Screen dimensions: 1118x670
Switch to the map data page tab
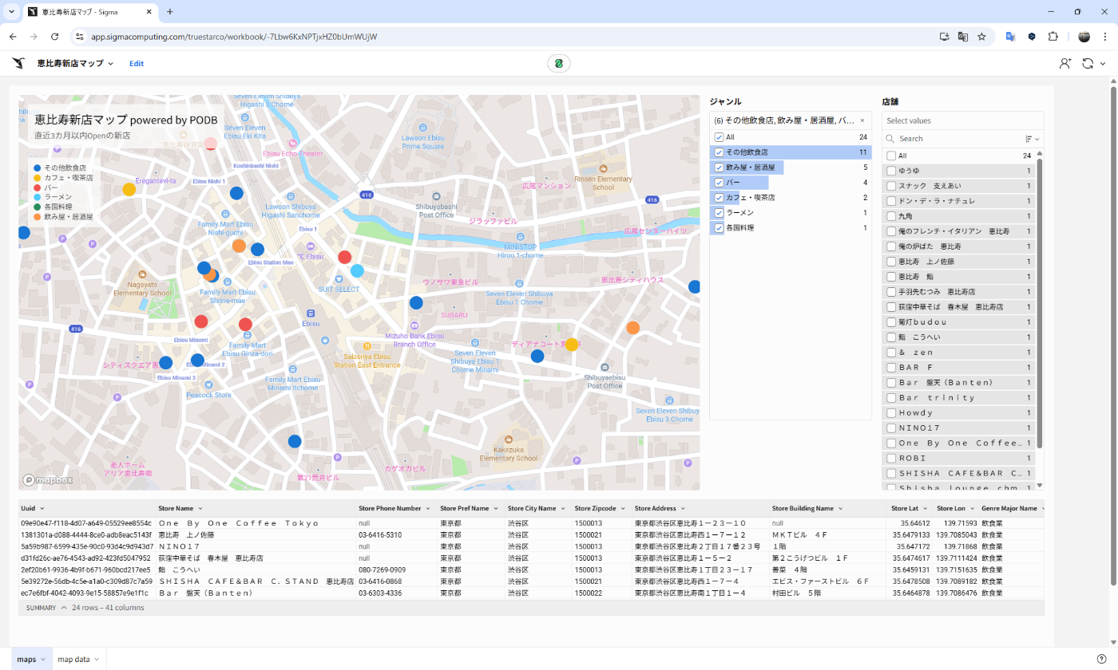73,660
